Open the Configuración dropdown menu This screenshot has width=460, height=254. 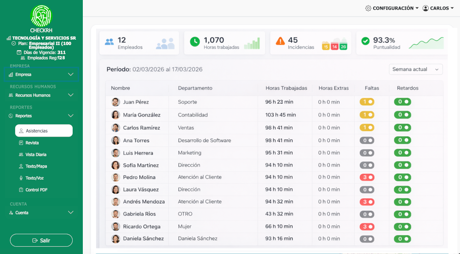[392, 8]
